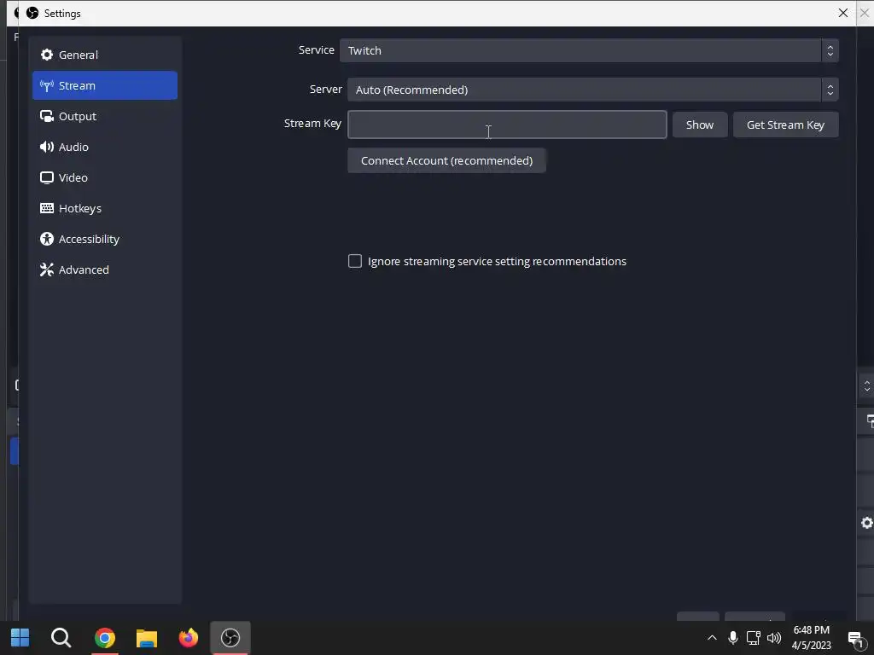Go to Output settings
The height and width of the screenshot is (655, 874).
105,116
